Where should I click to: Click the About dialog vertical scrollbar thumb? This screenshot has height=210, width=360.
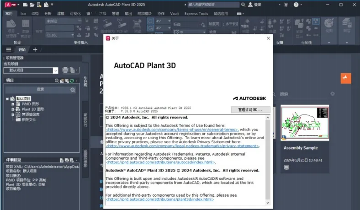point(268,160)
